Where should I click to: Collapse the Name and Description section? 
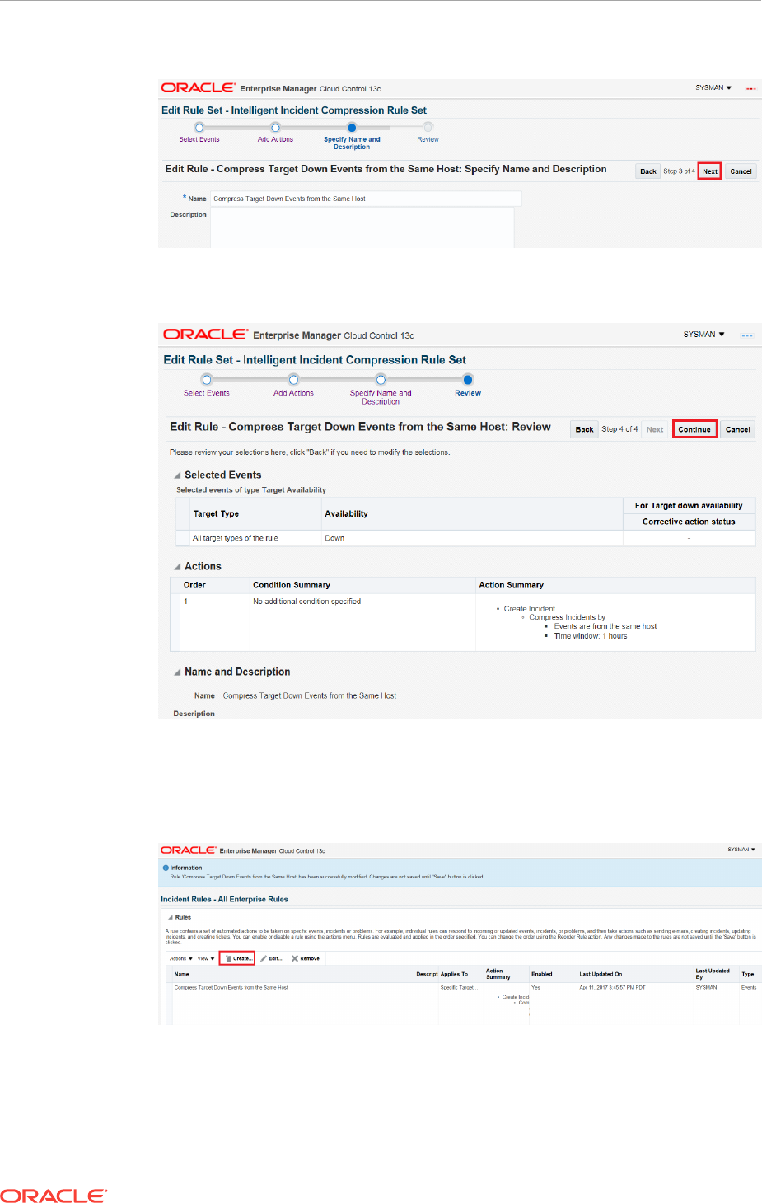177,672
